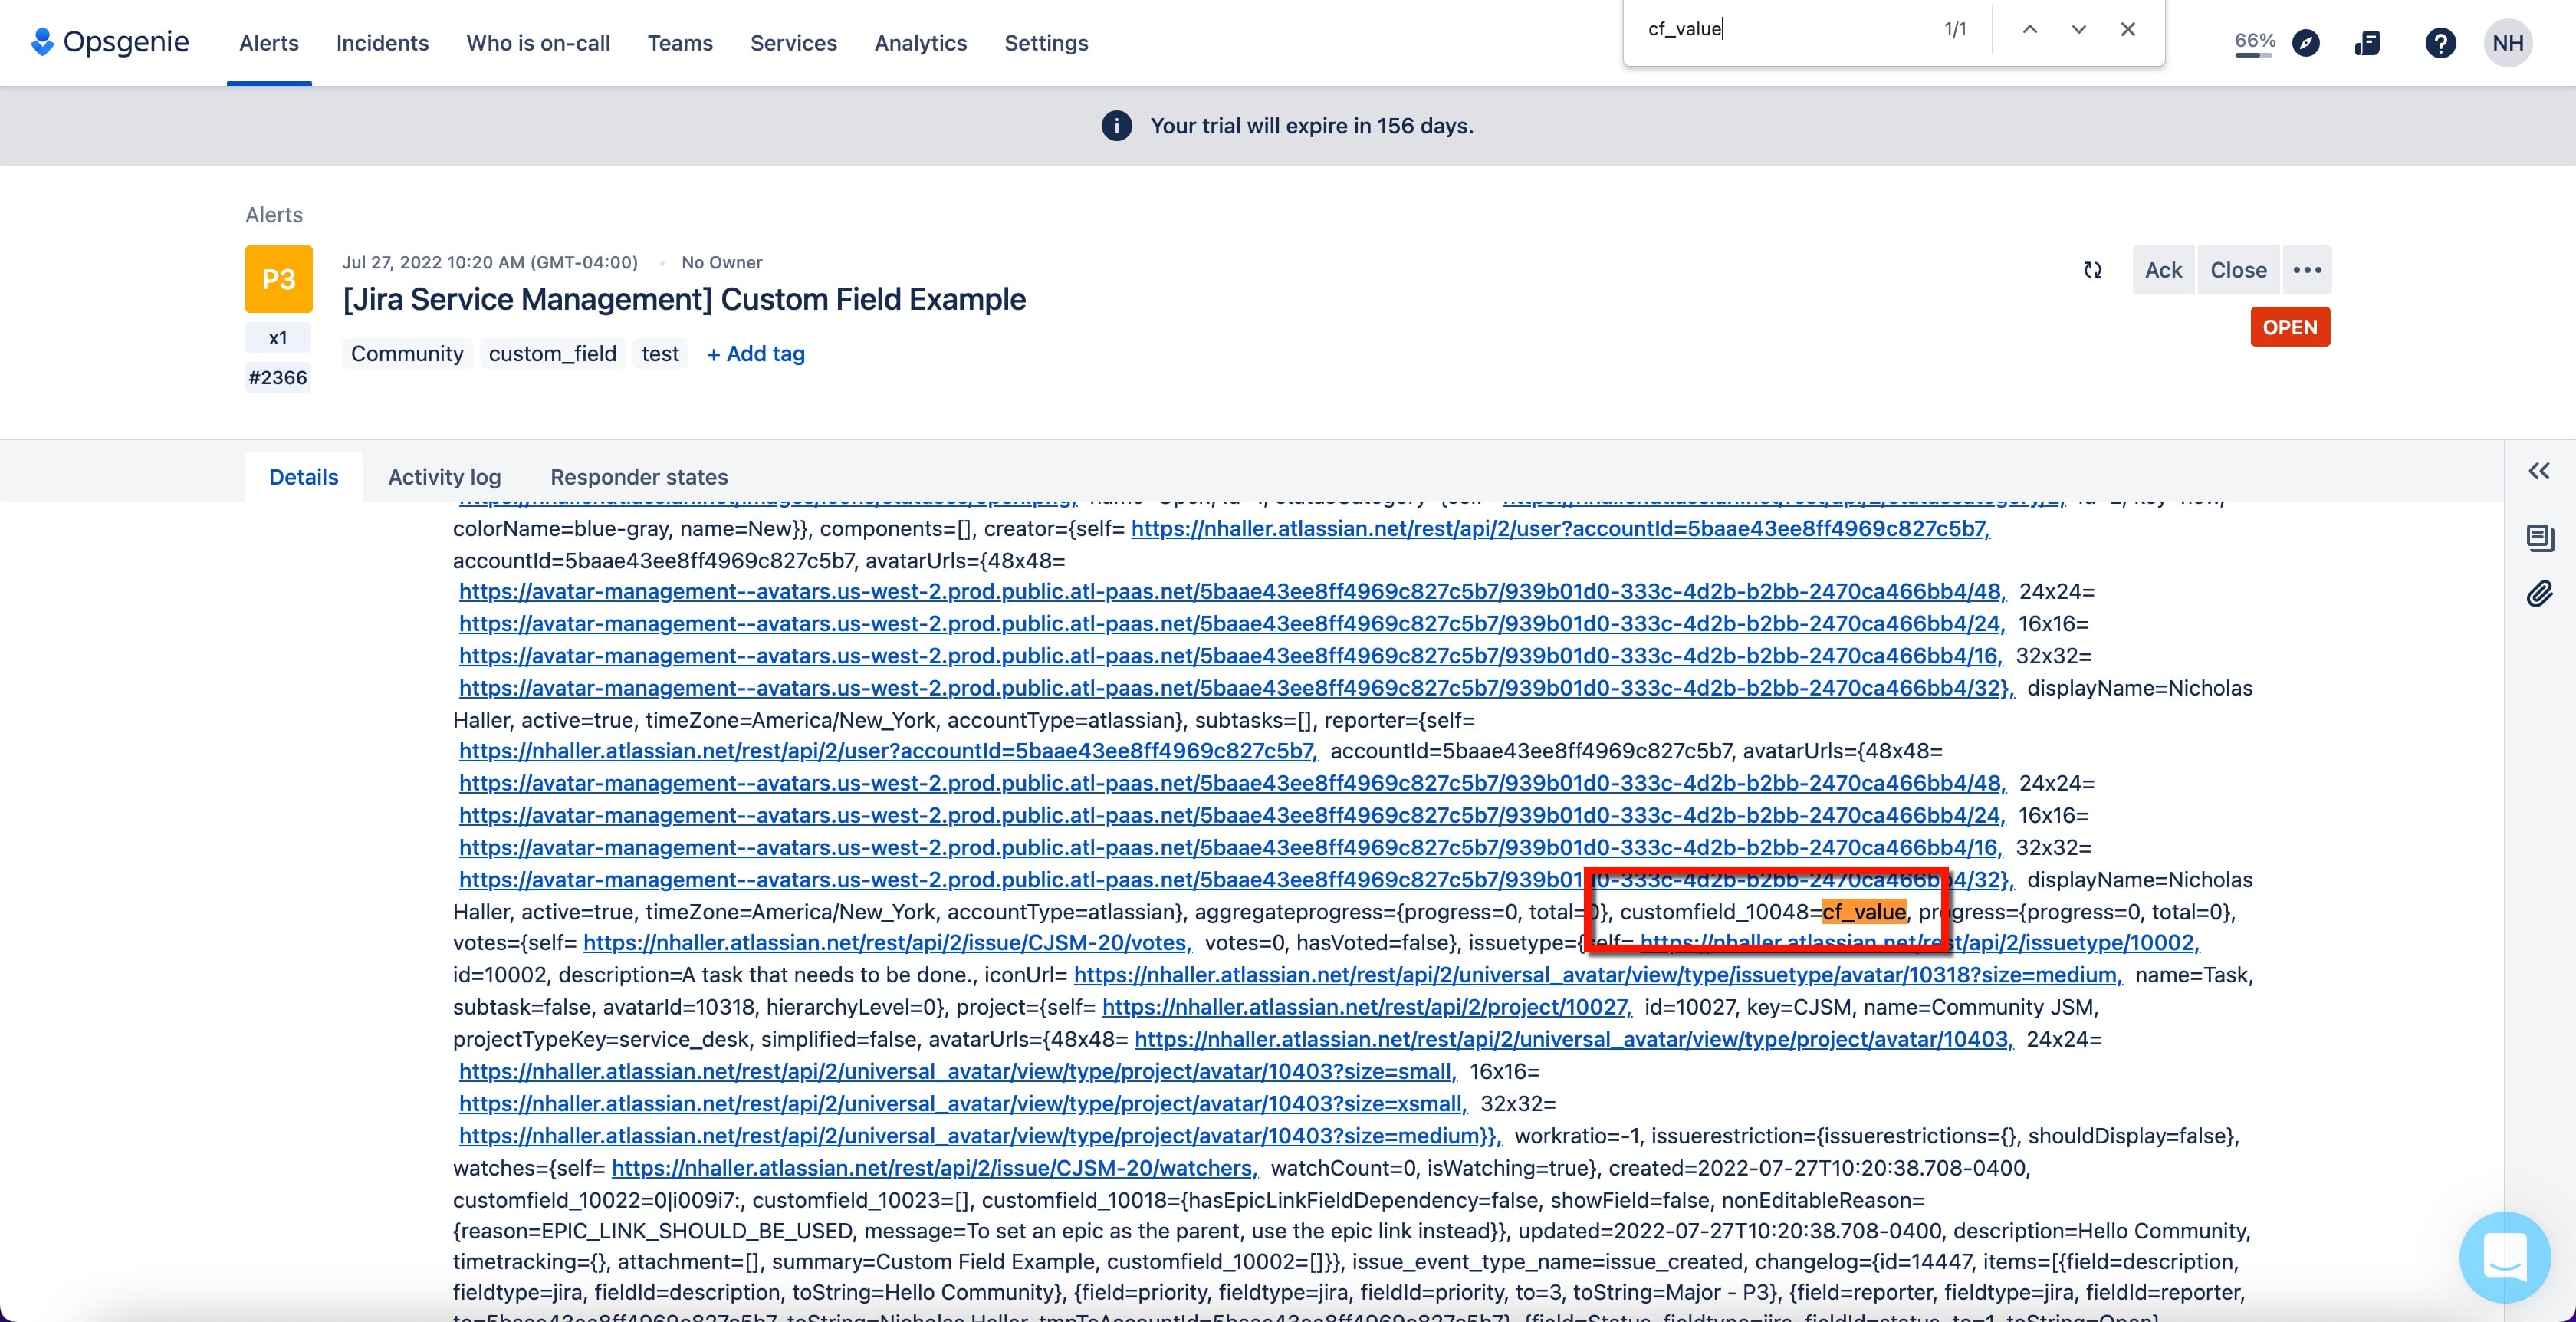
Task: Click the Opsgenie logo icon
Action: pyautogui.click(x=42, y=42)
